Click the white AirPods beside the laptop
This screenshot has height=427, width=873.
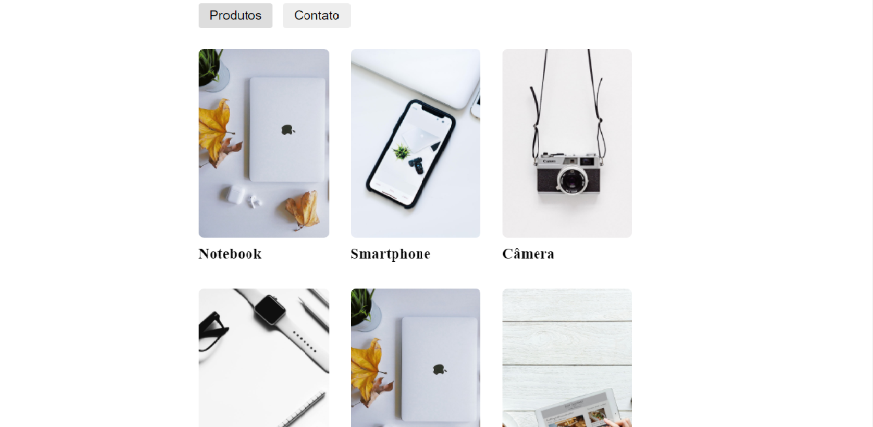pos(243,196)
